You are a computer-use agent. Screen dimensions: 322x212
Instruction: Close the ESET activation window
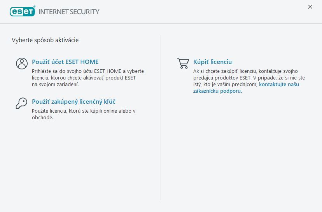(x=310, y=7)
